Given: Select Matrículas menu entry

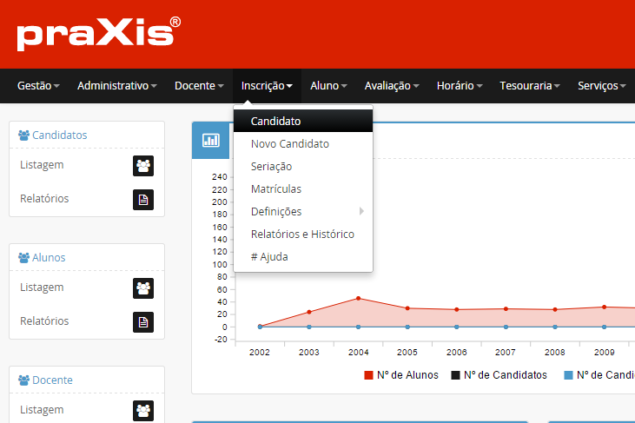Looking at the screenshot, I should pos(275,189).
